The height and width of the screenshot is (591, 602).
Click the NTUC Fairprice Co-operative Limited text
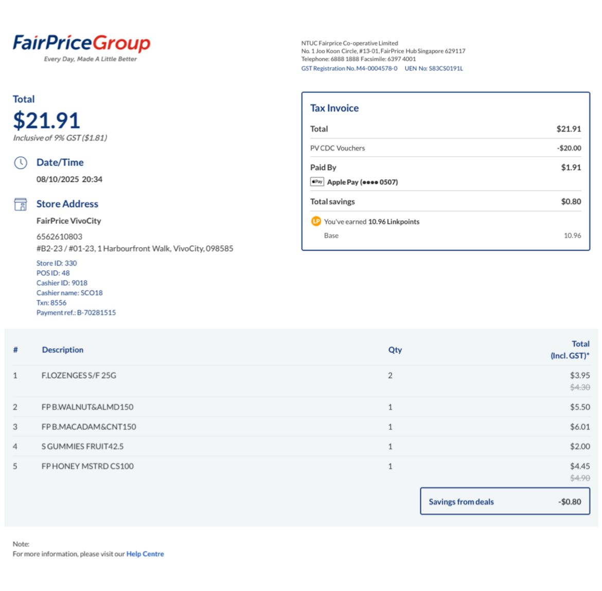pos(349,43)
